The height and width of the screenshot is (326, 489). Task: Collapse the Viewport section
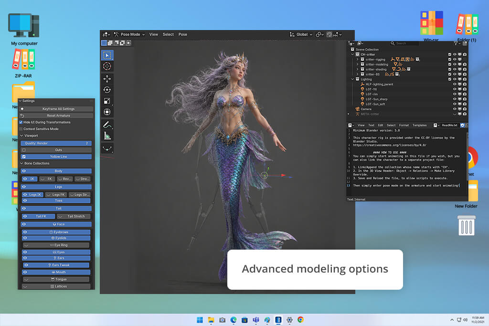click(21, 136)
